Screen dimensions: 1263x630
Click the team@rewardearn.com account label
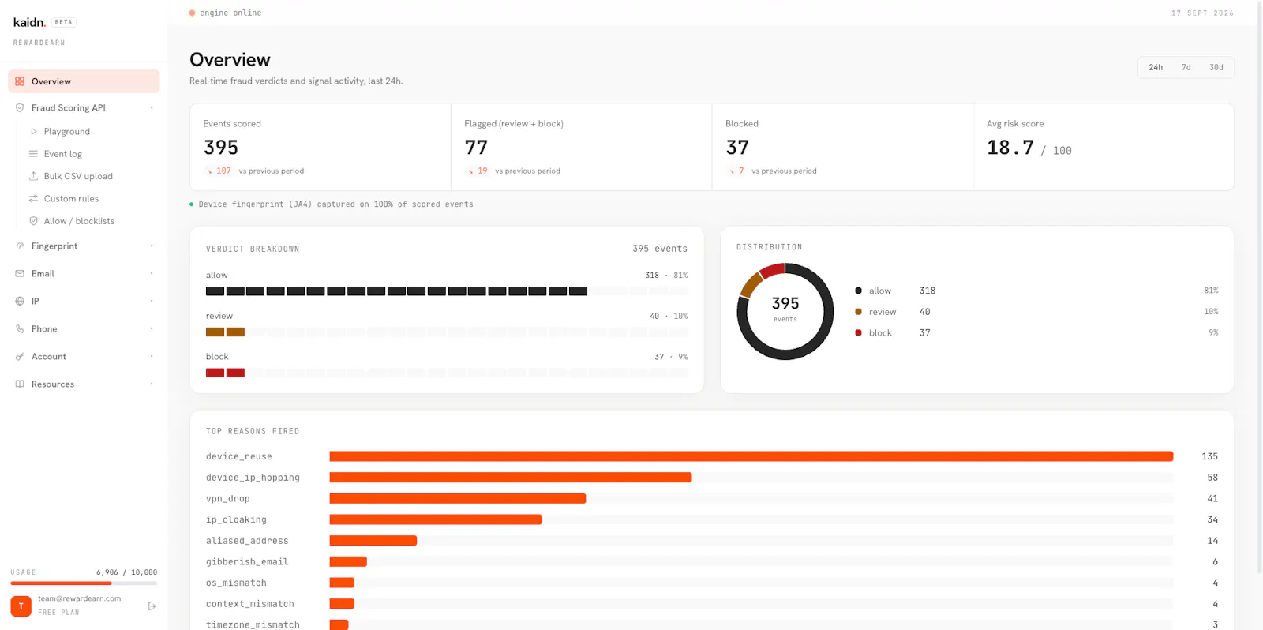pos(79,598)
